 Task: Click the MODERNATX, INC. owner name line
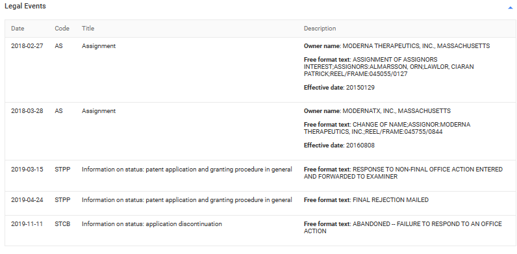[377, 111]
